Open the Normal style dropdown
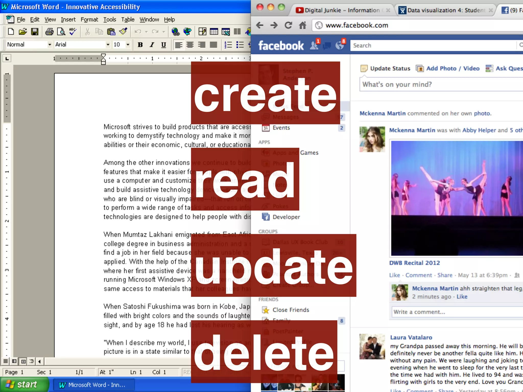The width and height of the screenshot is (523, 392). point(50,45)
